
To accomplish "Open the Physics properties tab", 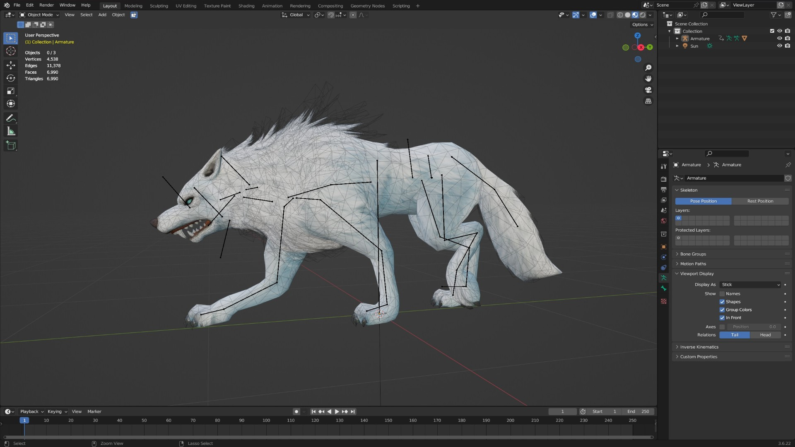I will 664,257.
